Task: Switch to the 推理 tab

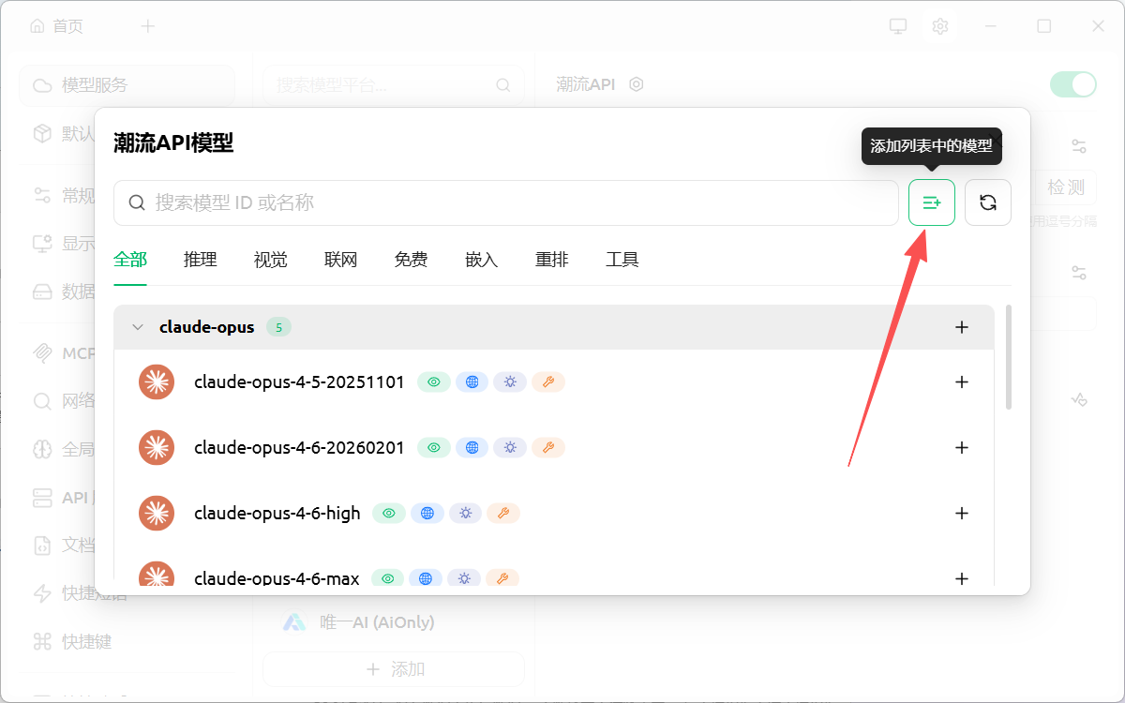Action: [200, 260]
